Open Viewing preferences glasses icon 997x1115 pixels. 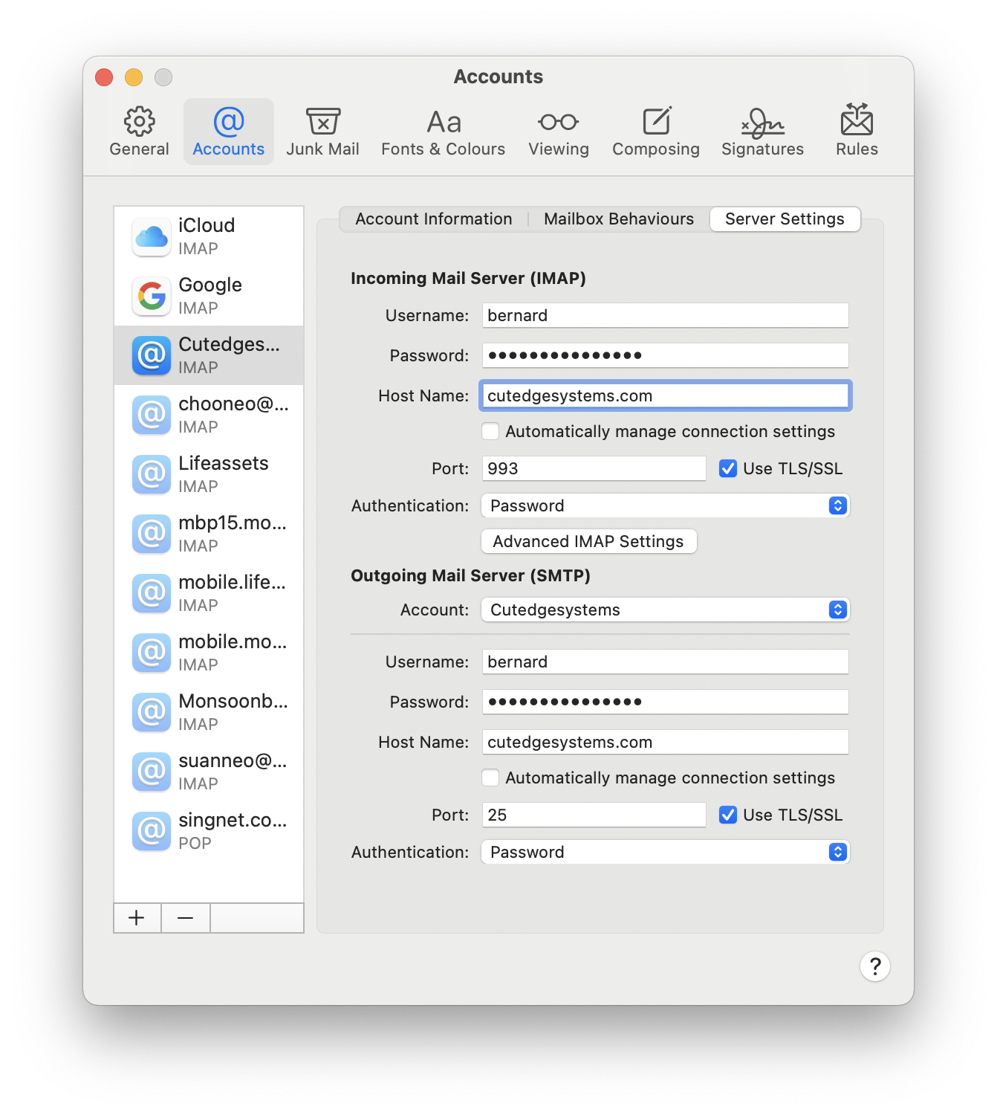coord(558,122)
